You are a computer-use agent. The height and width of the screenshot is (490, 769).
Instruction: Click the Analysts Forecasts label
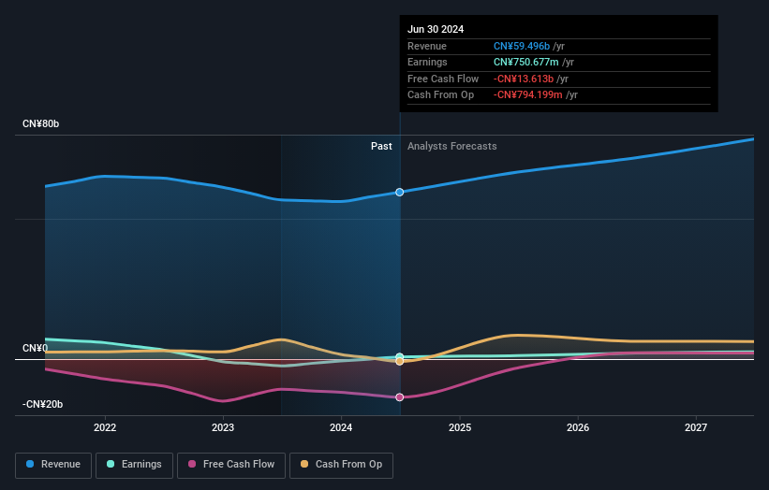coord(452,147)
